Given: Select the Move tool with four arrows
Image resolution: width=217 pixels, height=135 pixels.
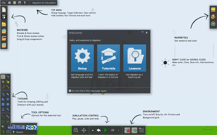Looking at the screenshot, I should point(3,82).
